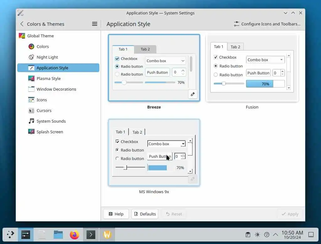Screen dimensions: 321x244
Task: Open Dolphin file manager from taskbar
Action: tap(58, 235)
